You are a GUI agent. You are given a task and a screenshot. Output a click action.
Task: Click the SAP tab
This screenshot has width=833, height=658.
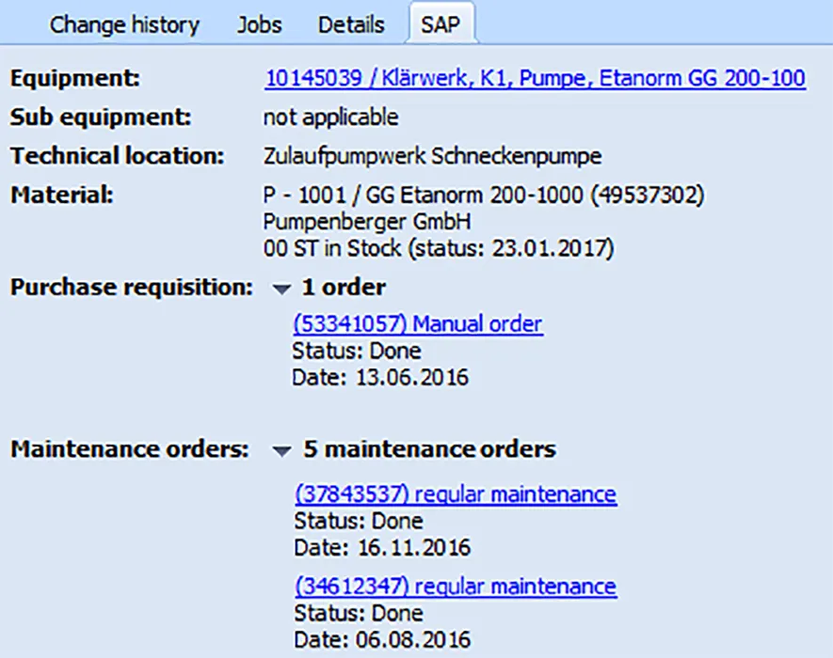tap(441, 24)
